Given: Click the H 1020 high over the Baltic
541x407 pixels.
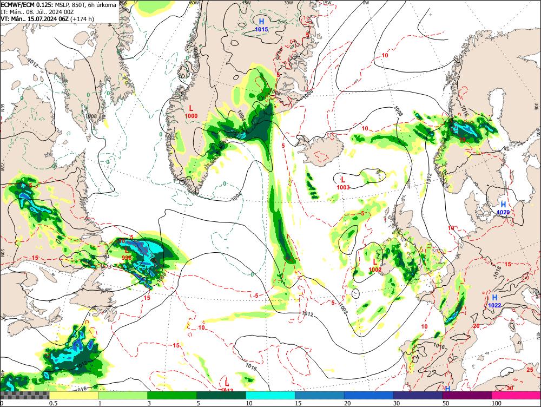Looking at the screenshot, I should point(503,208).
